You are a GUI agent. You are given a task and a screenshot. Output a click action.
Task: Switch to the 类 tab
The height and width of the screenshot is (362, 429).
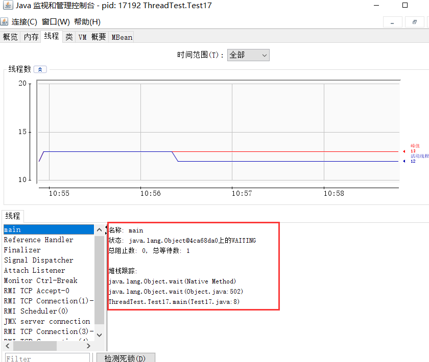69,37
